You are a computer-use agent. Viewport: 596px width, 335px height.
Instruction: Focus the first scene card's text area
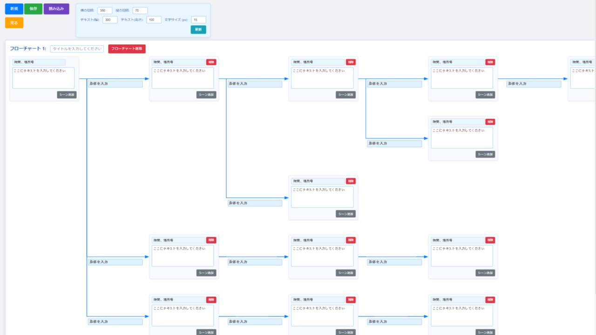pos(43,78)
